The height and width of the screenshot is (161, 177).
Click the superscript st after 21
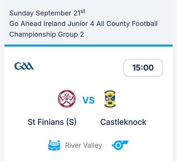(83, 11)
